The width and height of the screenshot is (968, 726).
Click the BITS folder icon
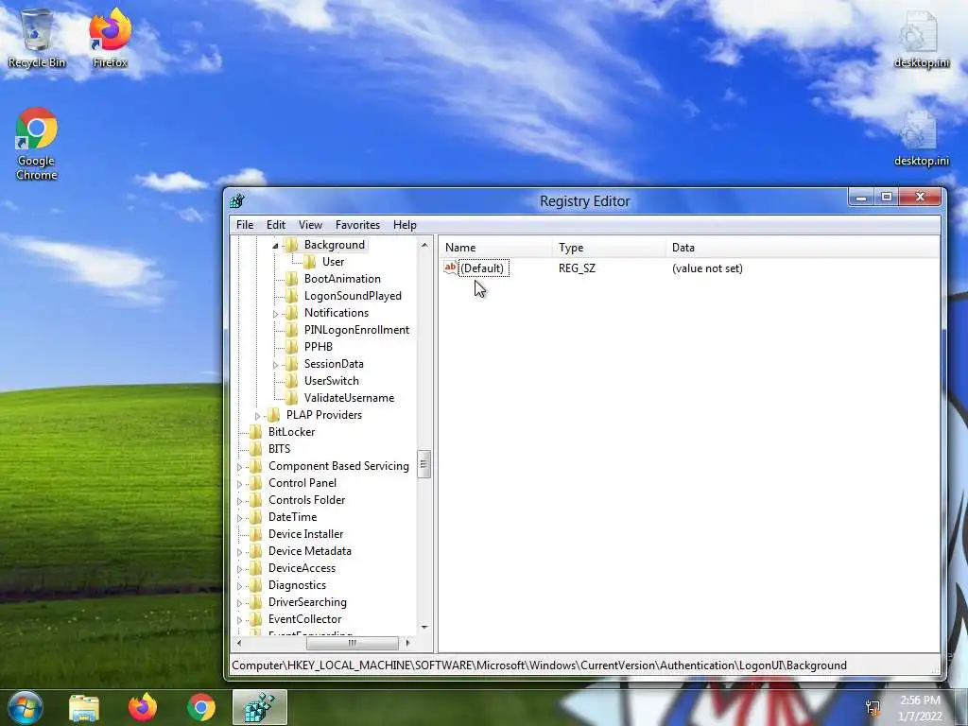click(x=255, y=449)
